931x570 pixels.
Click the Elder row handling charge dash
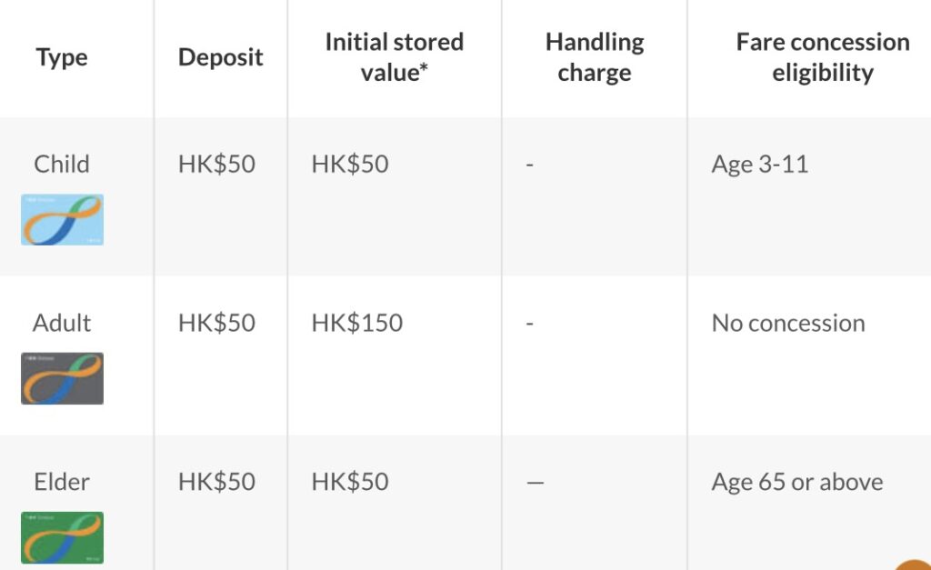[535, 483]
